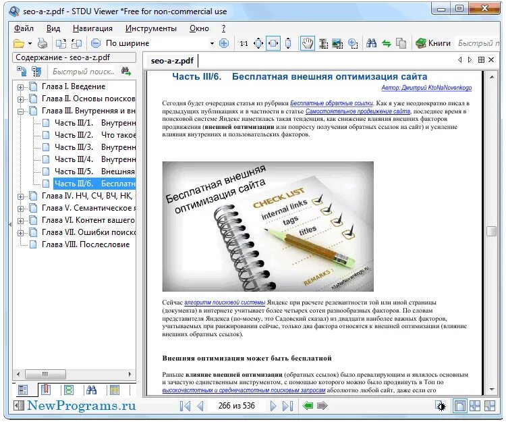Image resolution: width=506 pixels, height=422 pixels.
Task: Open the Инструменты menu
Action: [150, 28]
